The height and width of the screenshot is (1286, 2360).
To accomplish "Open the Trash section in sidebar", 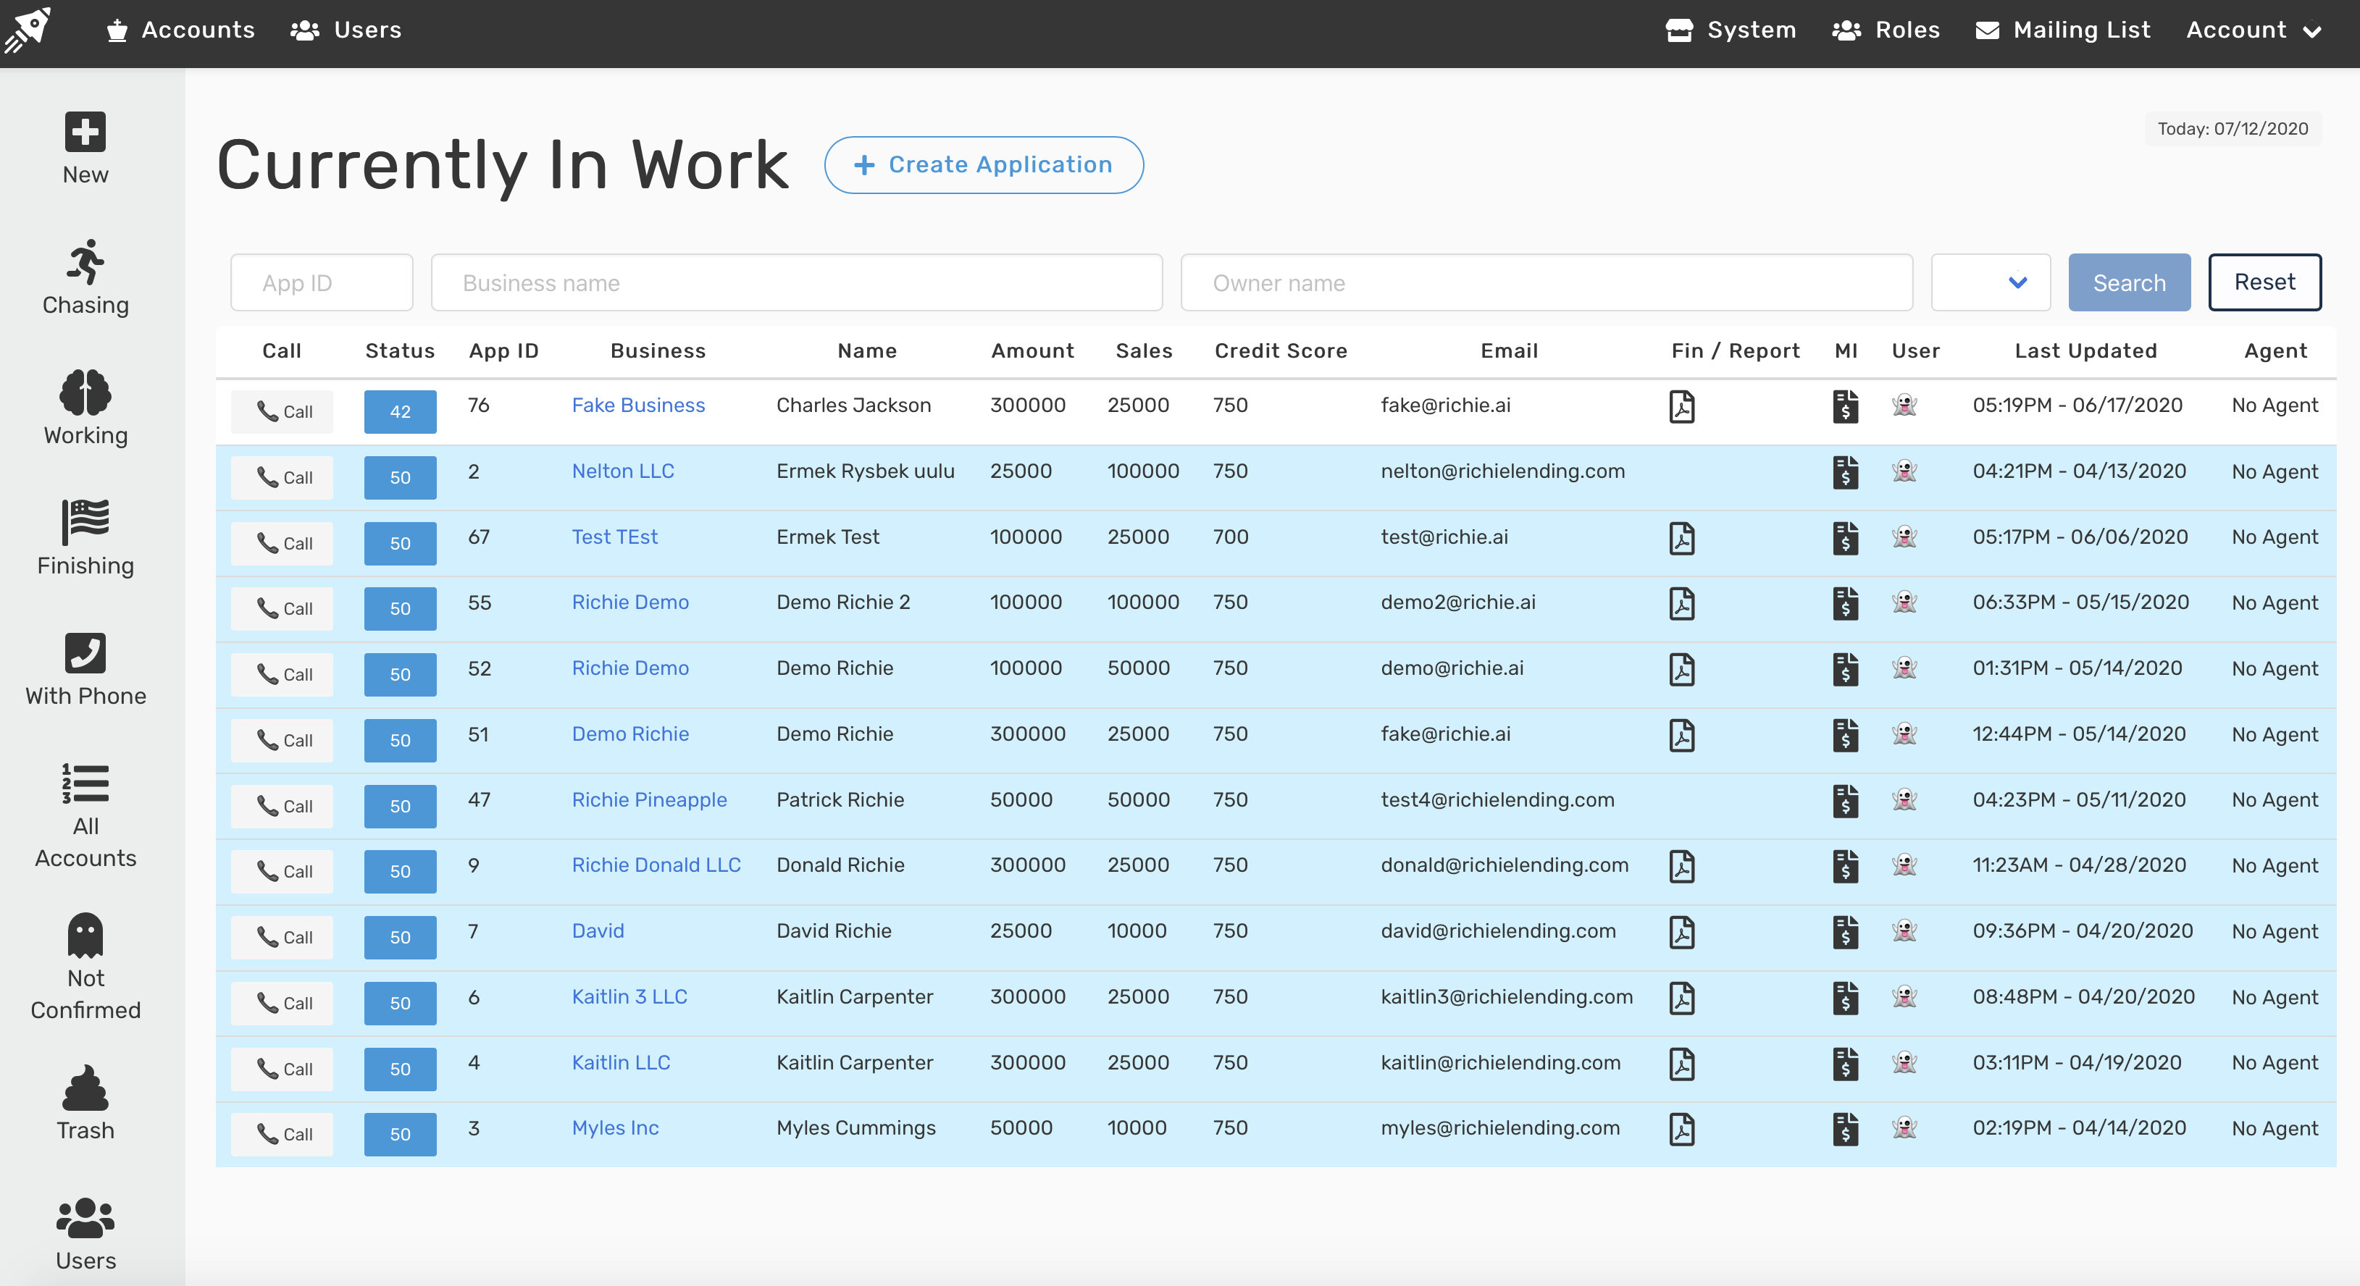I will (85, 1103).
